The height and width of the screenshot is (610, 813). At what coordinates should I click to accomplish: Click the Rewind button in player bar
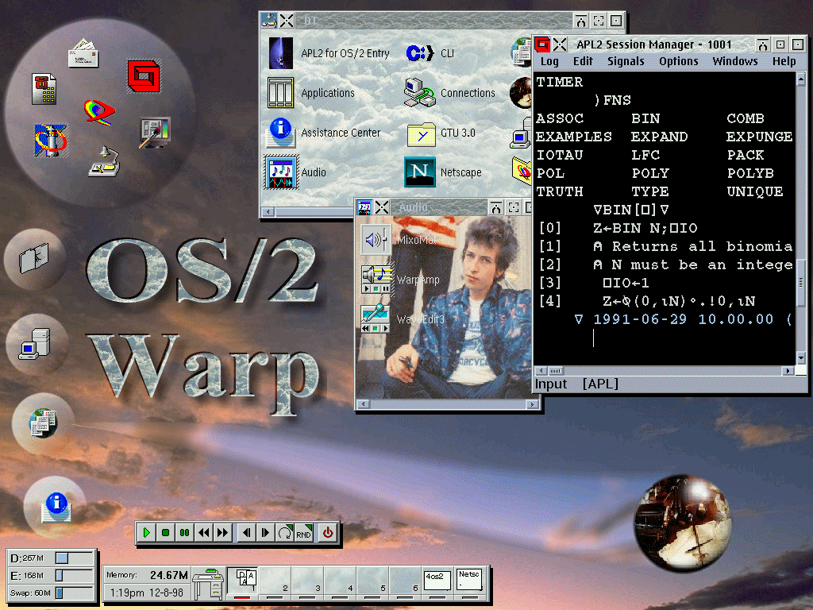pyautogui.click(x=203, y=533)
